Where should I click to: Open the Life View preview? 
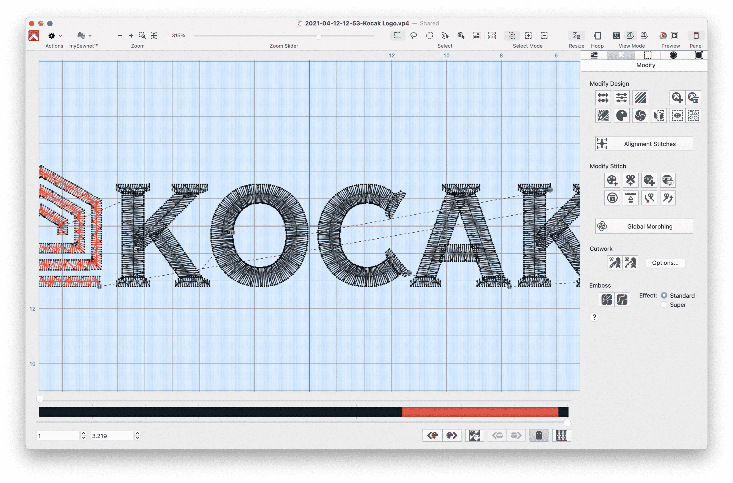click(x=663, y=36)
